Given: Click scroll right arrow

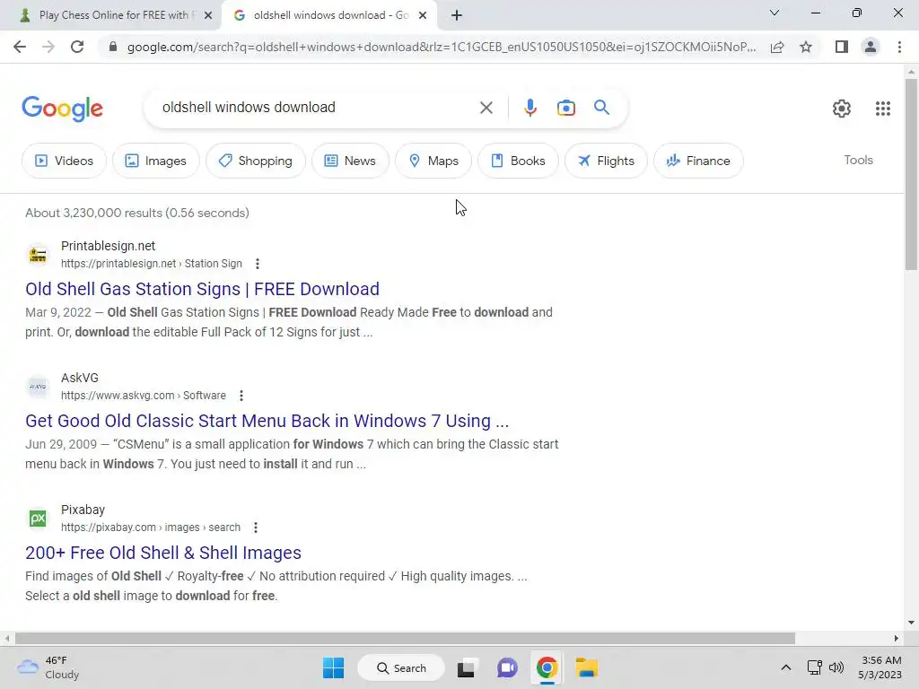Looking at the screenshot, I should (897, 638).
